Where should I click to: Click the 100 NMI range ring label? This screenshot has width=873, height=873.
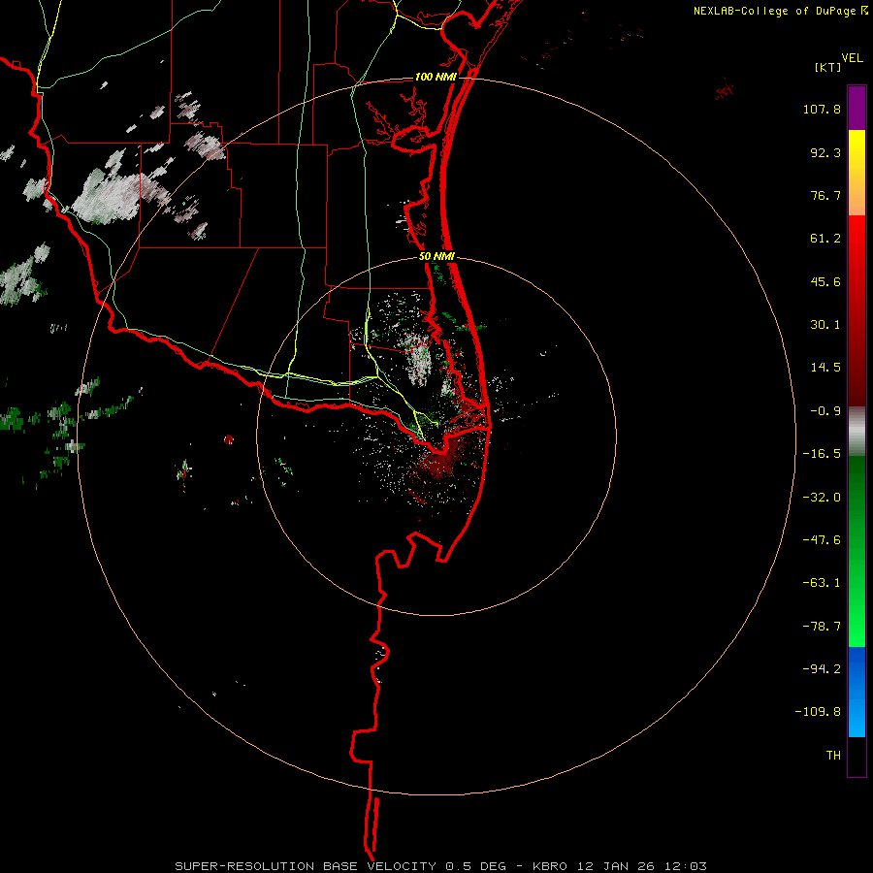click(436, 77)
